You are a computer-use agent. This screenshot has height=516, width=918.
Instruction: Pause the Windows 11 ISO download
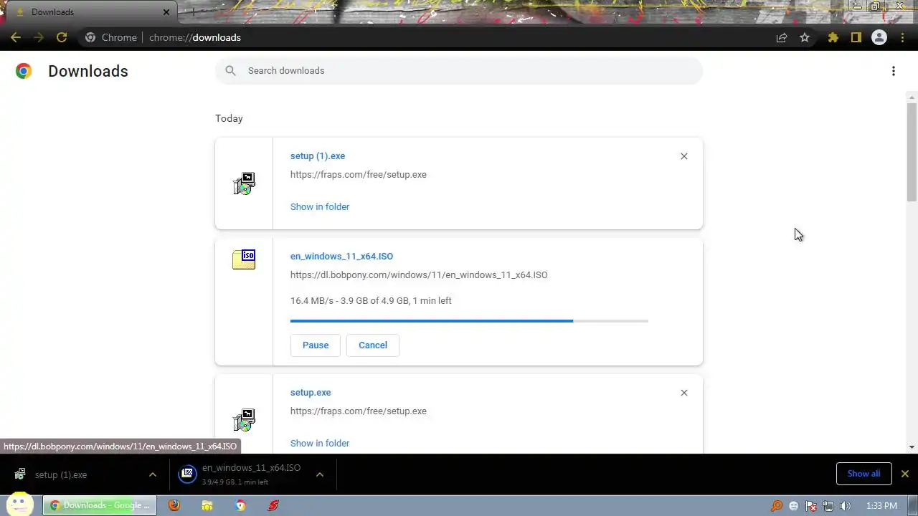click(316, 345)
